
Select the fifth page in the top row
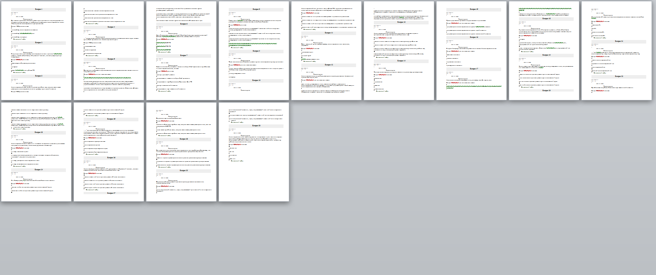tap(326, 51)
